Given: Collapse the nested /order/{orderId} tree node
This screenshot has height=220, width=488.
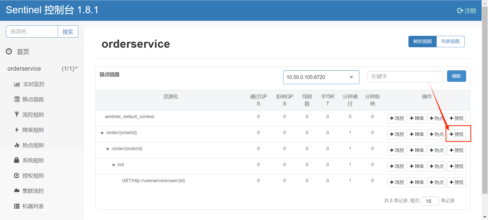Looking at the screenshot, I should [108, 149].
